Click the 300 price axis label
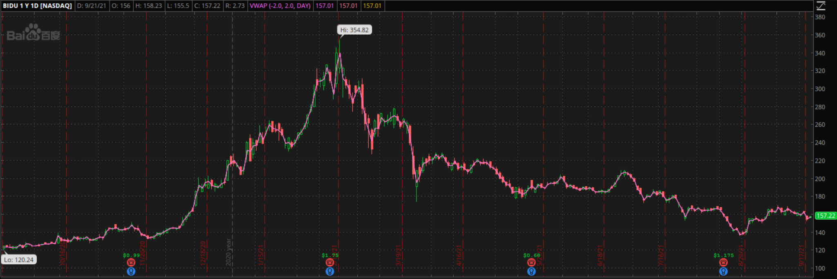This screenshot has height=279, width=837. [x=820, y=89]
